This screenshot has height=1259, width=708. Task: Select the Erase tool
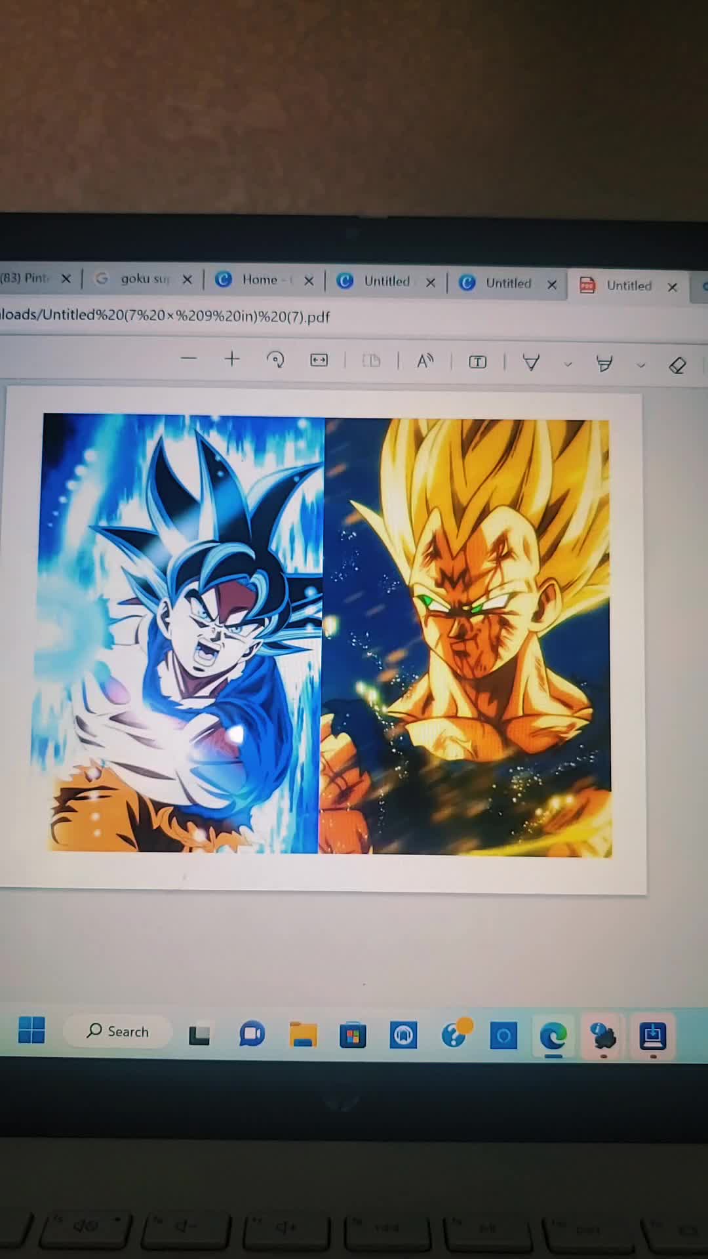pyautogui.click(x=677, y=365)
